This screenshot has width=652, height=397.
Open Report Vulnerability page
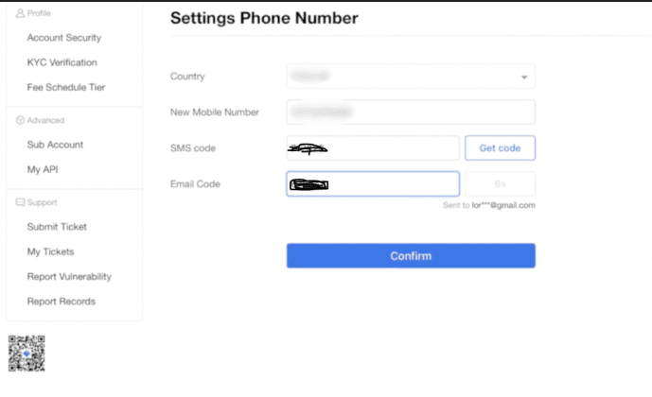tap(69, 277)
